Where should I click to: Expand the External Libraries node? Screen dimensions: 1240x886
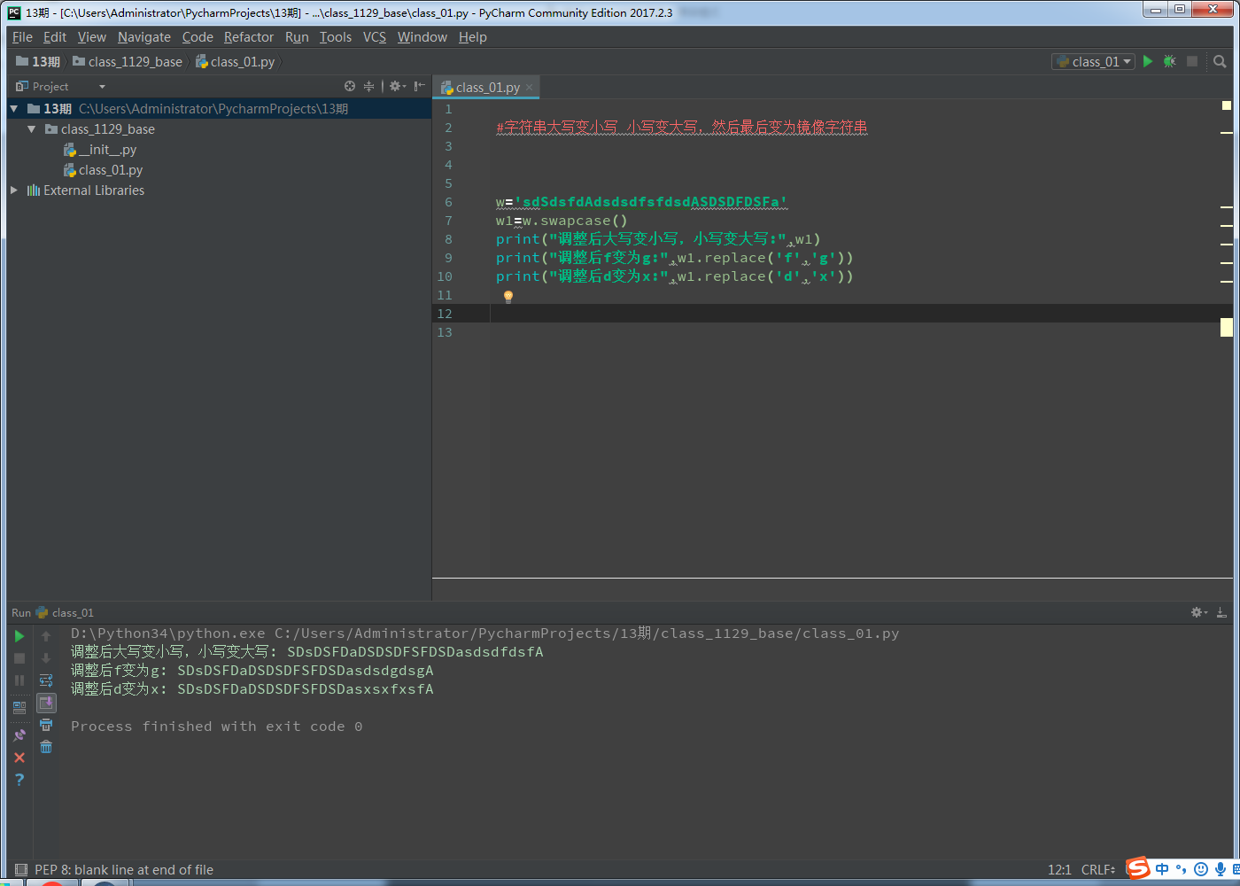(x=14, y=190)
